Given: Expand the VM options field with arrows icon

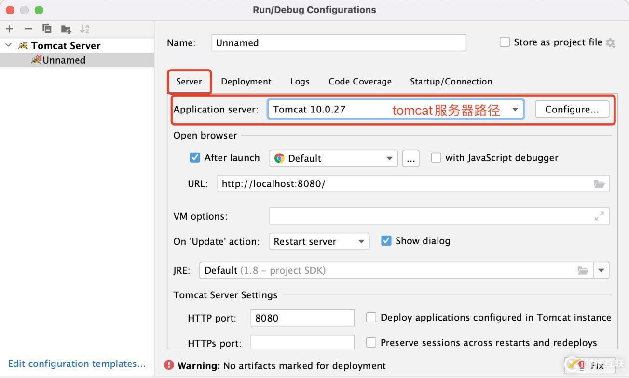Looking at the screenshot, I should [x=599, y=216].
